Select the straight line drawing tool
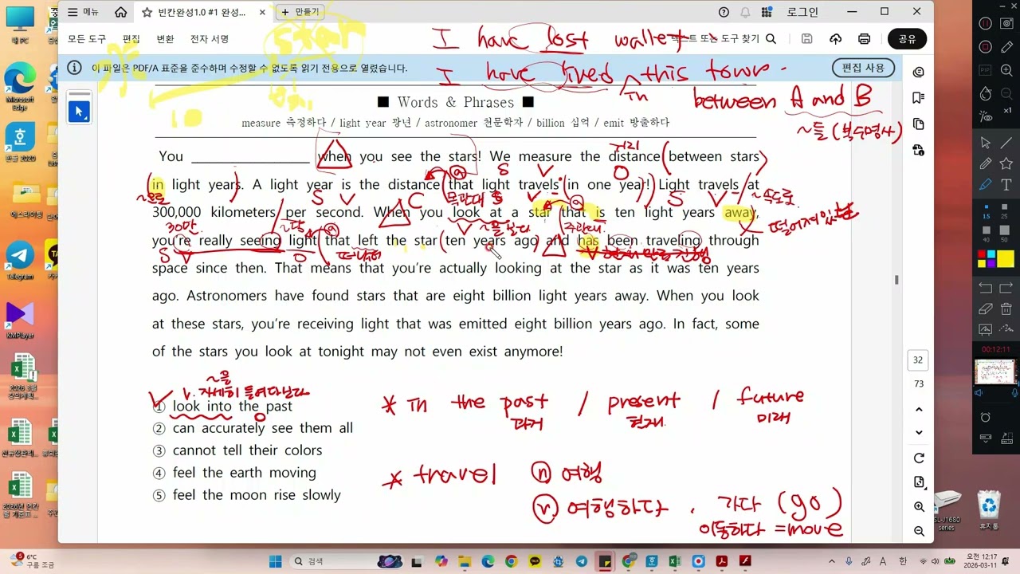This screenshot has width=1020, height=574. 1006,143
